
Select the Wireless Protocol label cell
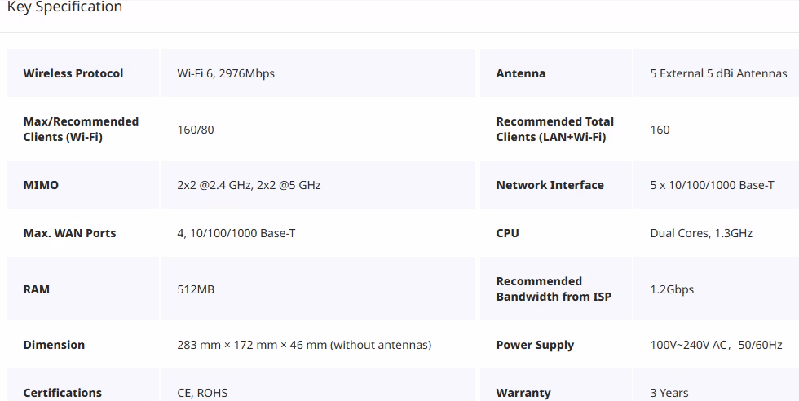[83, 73]
